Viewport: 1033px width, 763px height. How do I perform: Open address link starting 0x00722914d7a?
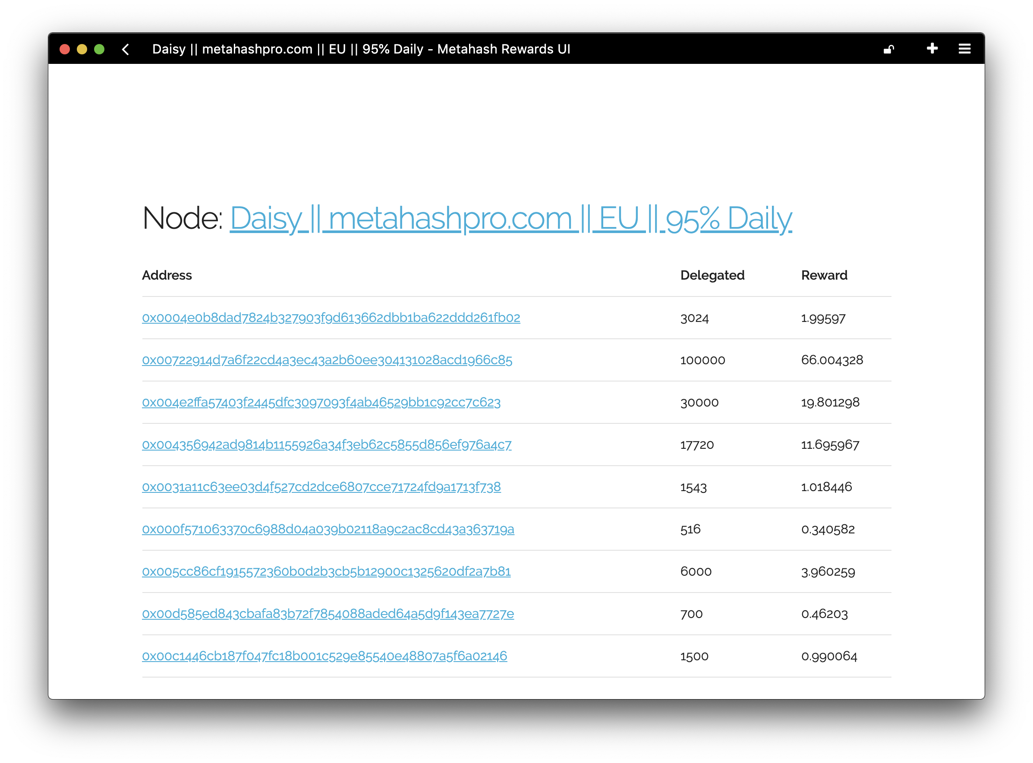coord(327,360)
